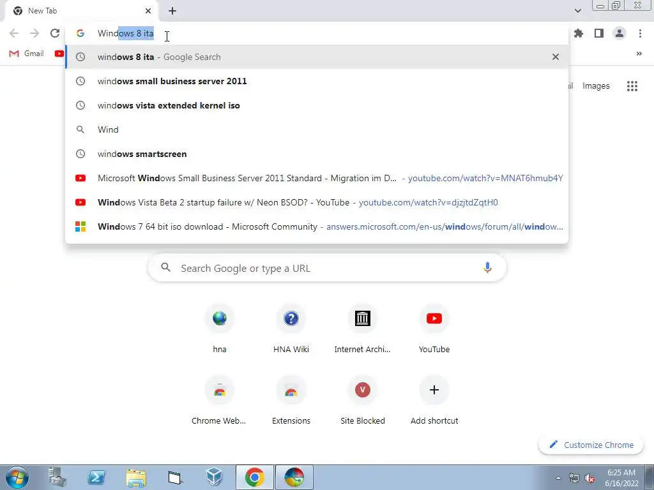
Task: Select 'windows small business server 2011' suggestion
Action: click(317, 81)
